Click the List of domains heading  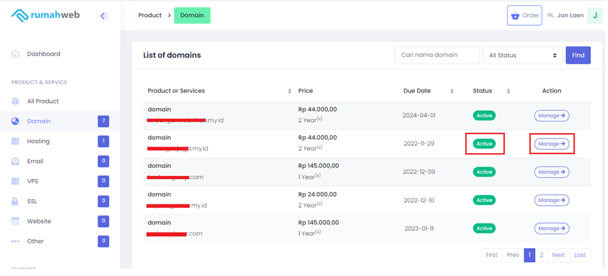point(172,56)
